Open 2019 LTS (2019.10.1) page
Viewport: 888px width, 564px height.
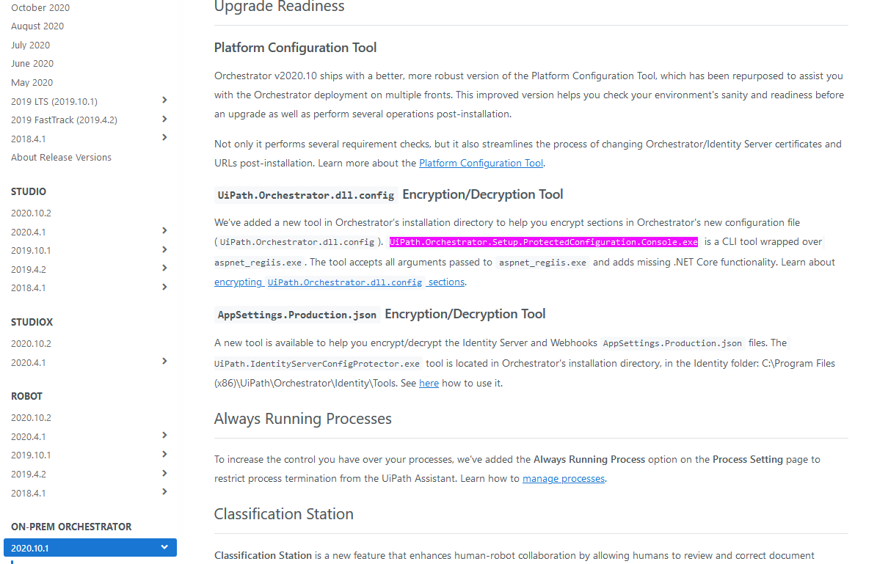pyautogui.click(x=54, y=101)
